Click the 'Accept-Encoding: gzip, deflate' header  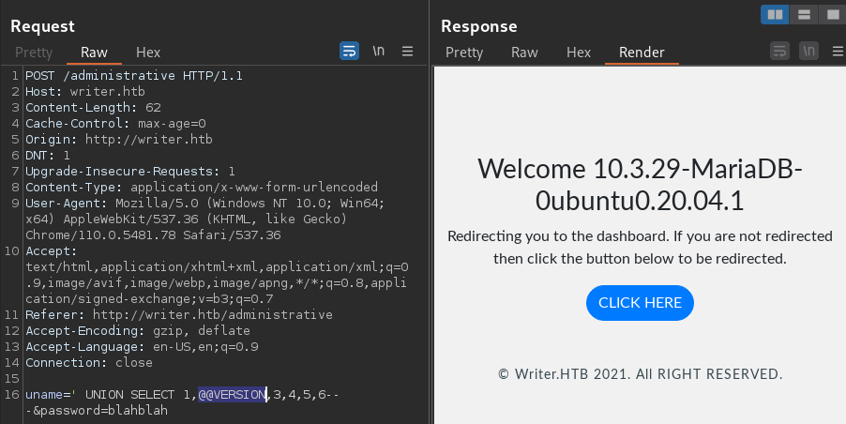(x=138, y=330)
